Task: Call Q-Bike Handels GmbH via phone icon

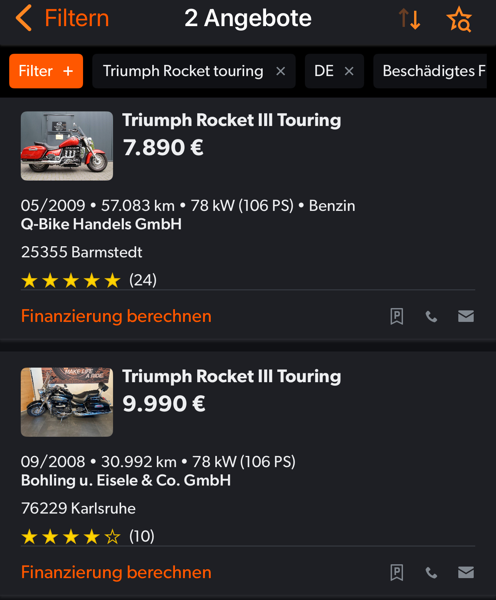Action: pos(431,317)
